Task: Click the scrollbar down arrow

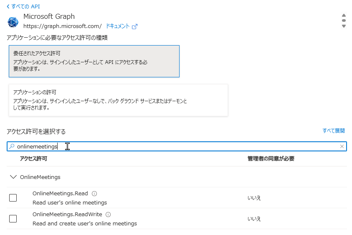Action: click(344, 26)
